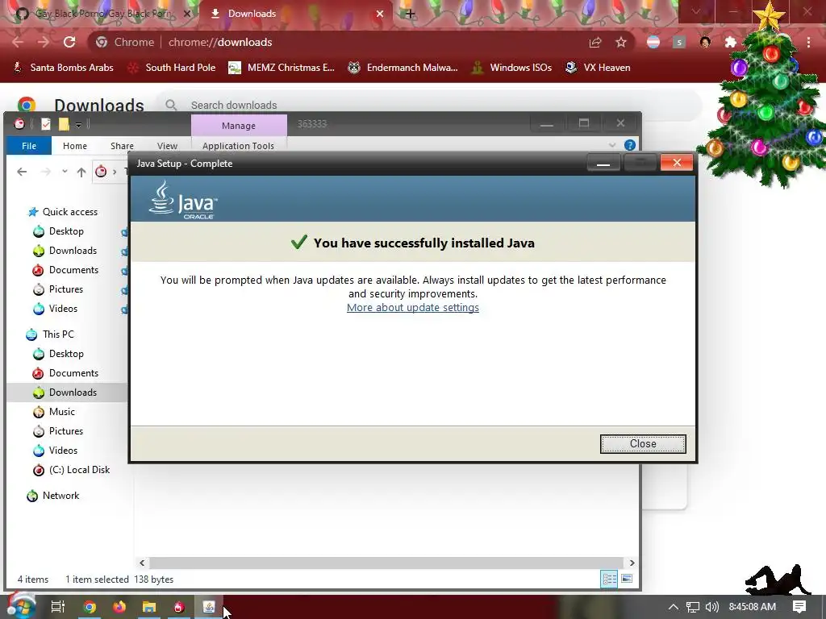Open Downloads under Quick access

coord(73,251)
